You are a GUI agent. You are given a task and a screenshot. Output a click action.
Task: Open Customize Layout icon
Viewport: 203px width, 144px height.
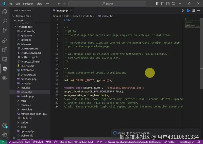point(173,4)
